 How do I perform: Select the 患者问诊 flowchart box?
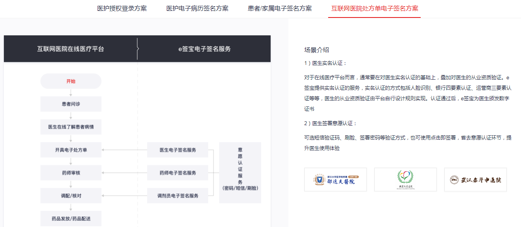71,104
